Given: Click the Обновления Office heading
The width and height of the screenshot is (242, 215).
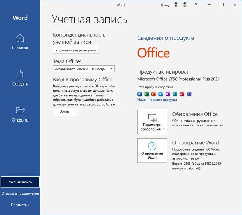Looking at the screenshot, I should 195,114.
